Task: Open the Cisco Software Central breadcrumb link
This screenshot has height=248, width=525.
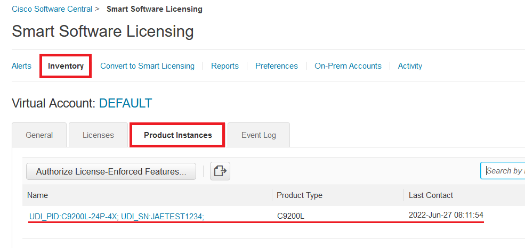Action: [x=52, y=9]
